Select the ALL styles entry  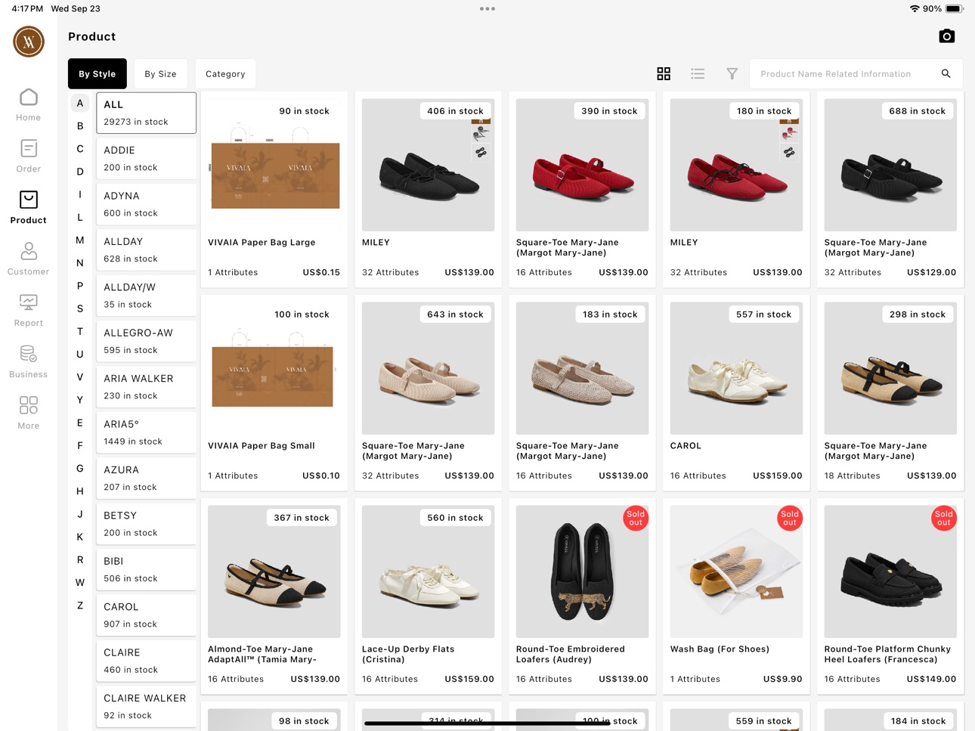pyautogui.click(x=147, y=113)
